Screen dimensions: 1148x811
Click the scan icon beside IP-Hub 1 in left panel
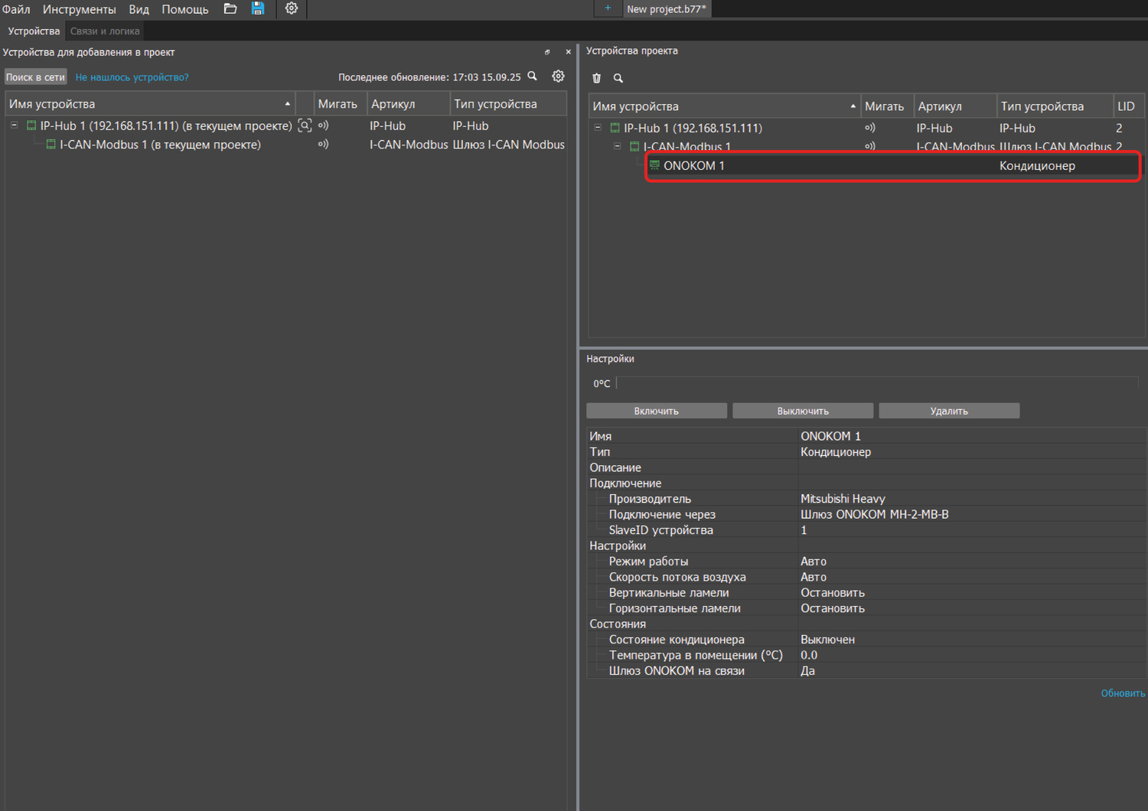click(x=305, y=126)
